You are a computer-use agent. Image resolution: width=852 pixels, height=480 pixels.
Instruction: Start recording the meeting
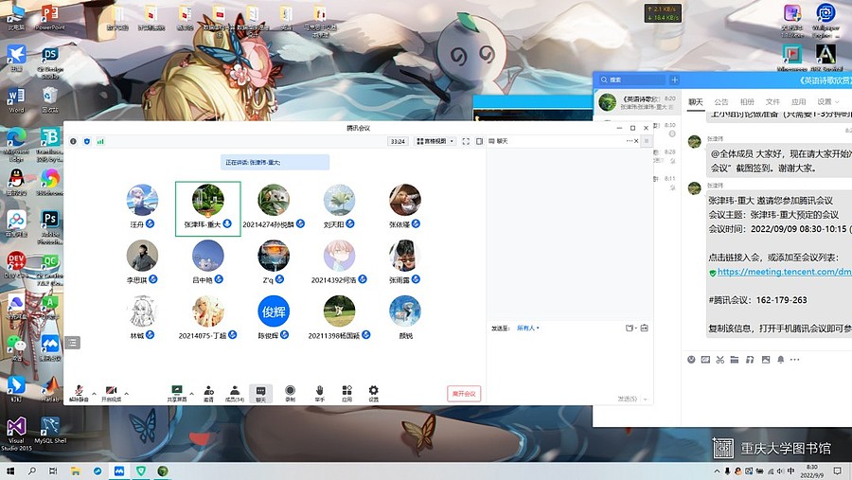291,393
